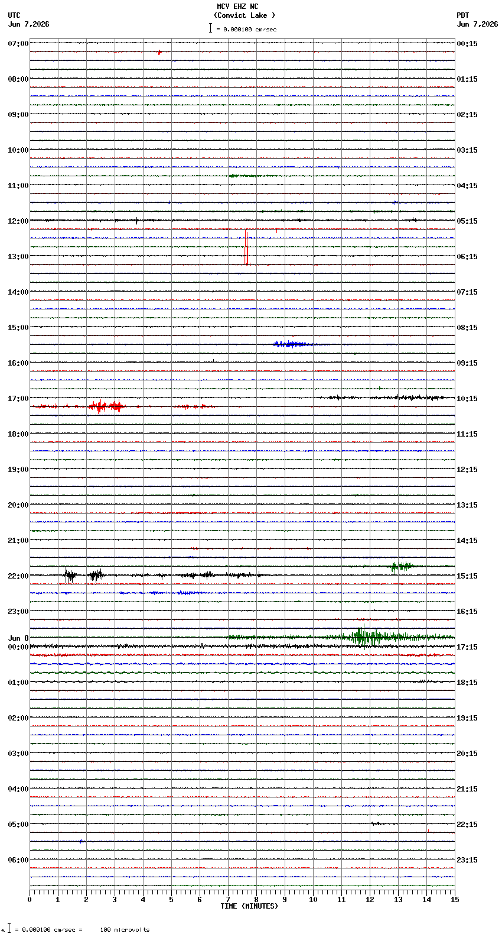The image size is (502, 937).
Task: Click the 7 tick on the minutes axis
Action: coord(228,900)
